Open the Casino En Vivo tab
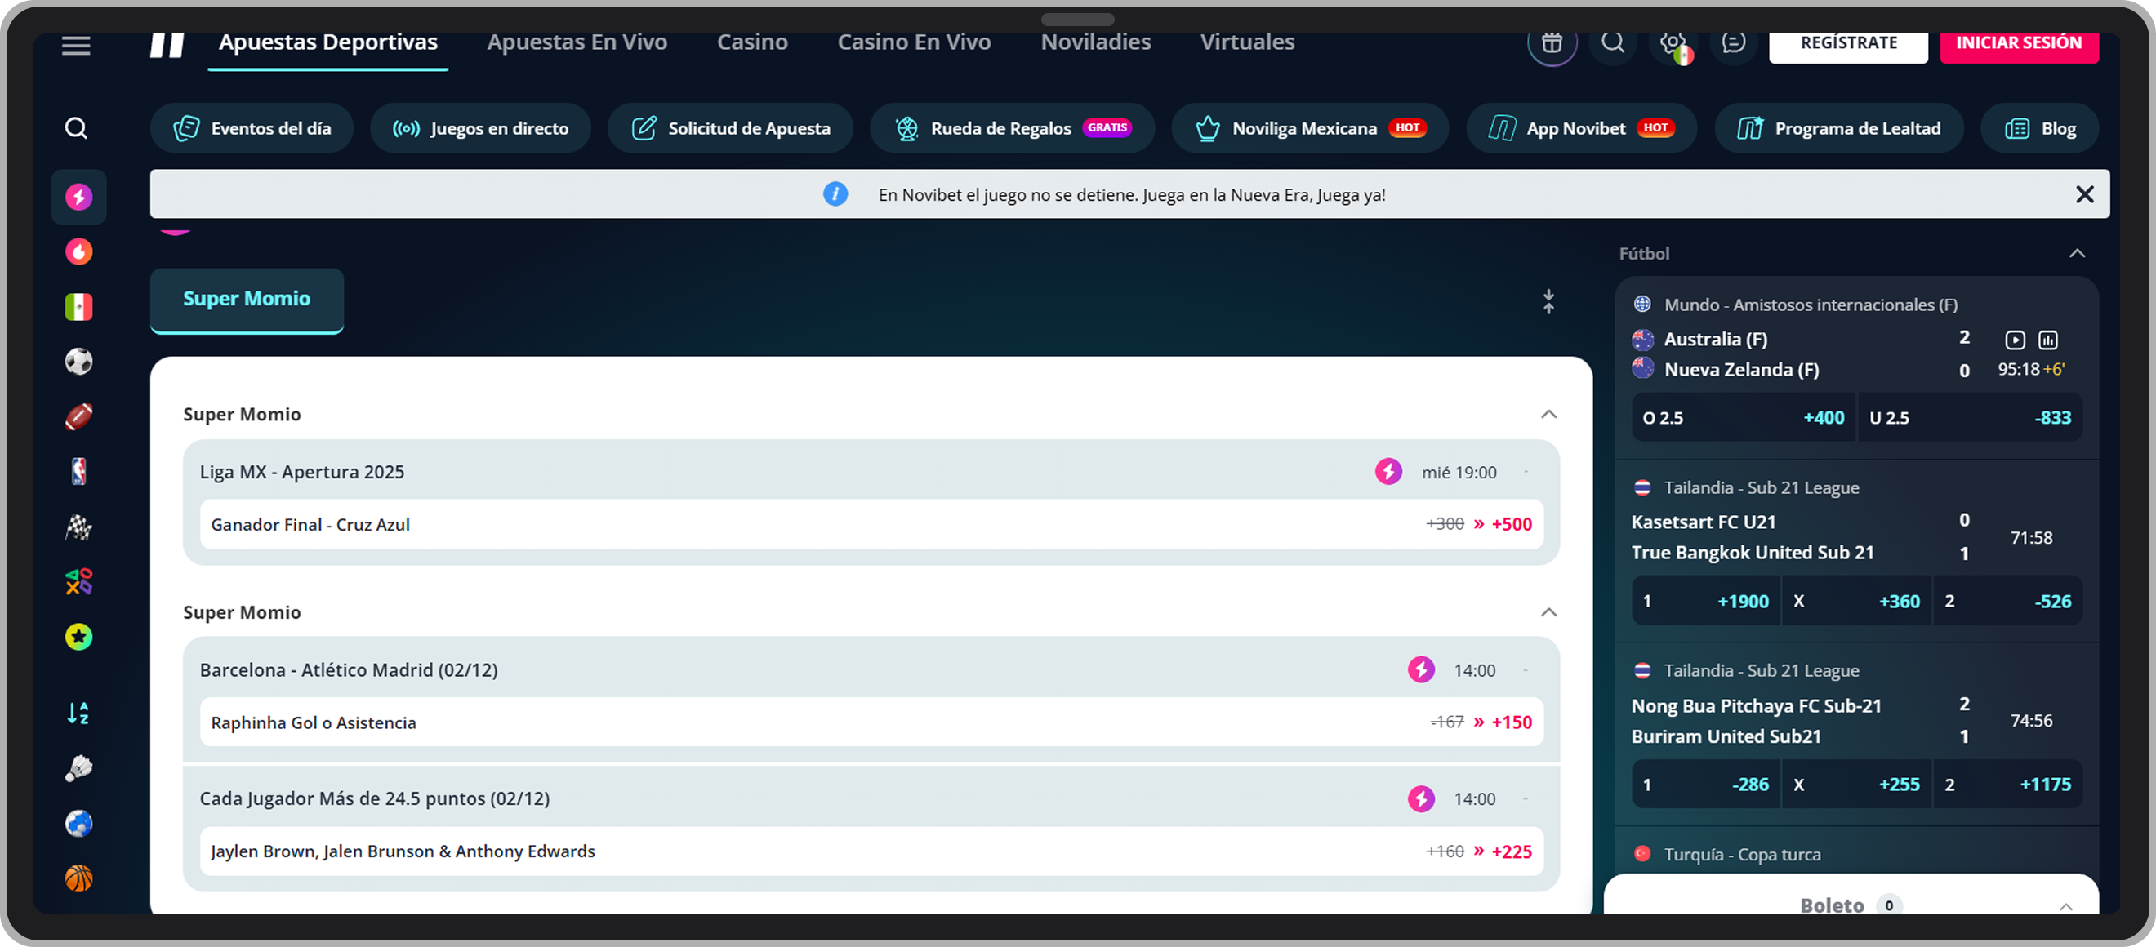The width and height of the screenshot is (2156, 947). [x=914, y=42]
